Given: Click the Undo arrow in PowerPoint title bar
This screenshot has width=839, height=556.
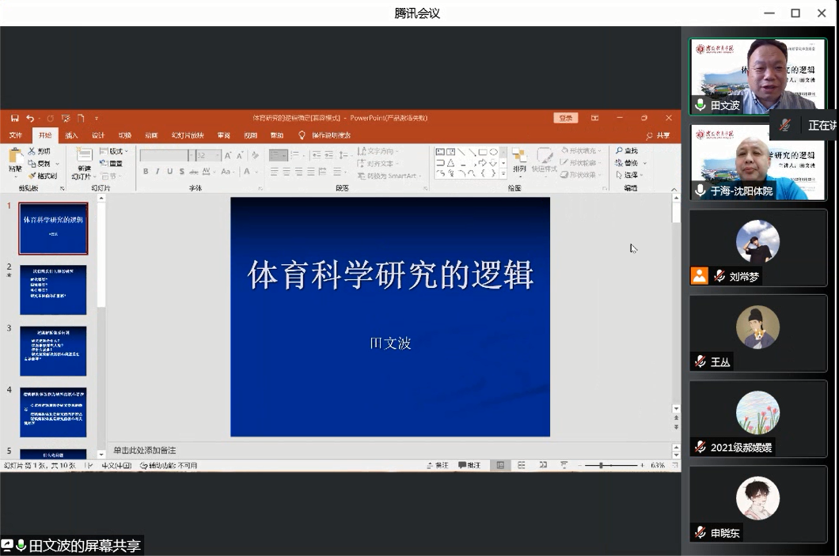Looking at the screenshot, I should (29, 118).
